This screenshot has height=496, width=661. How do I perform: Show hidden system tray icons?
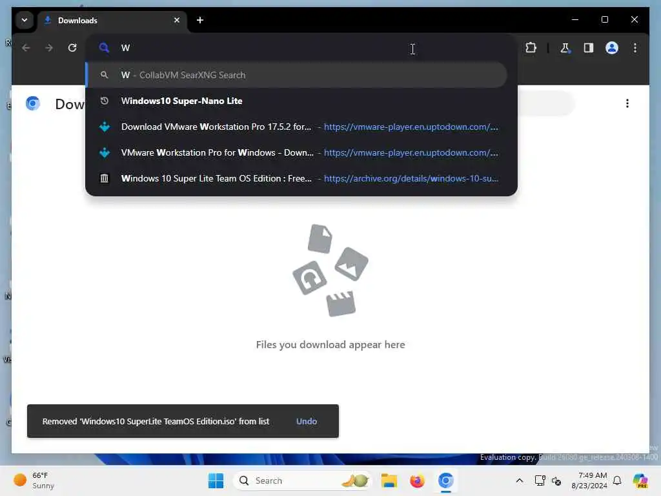[520, 480]
